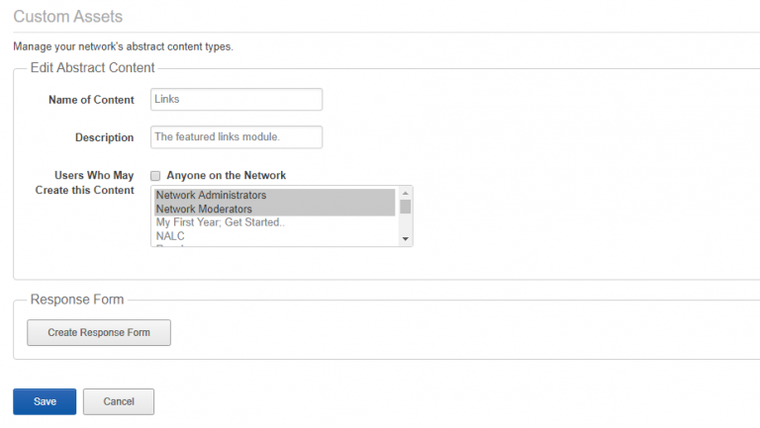Focus the Description text field
The height and width of the screenshot is (428, 760).
[237, 137]
